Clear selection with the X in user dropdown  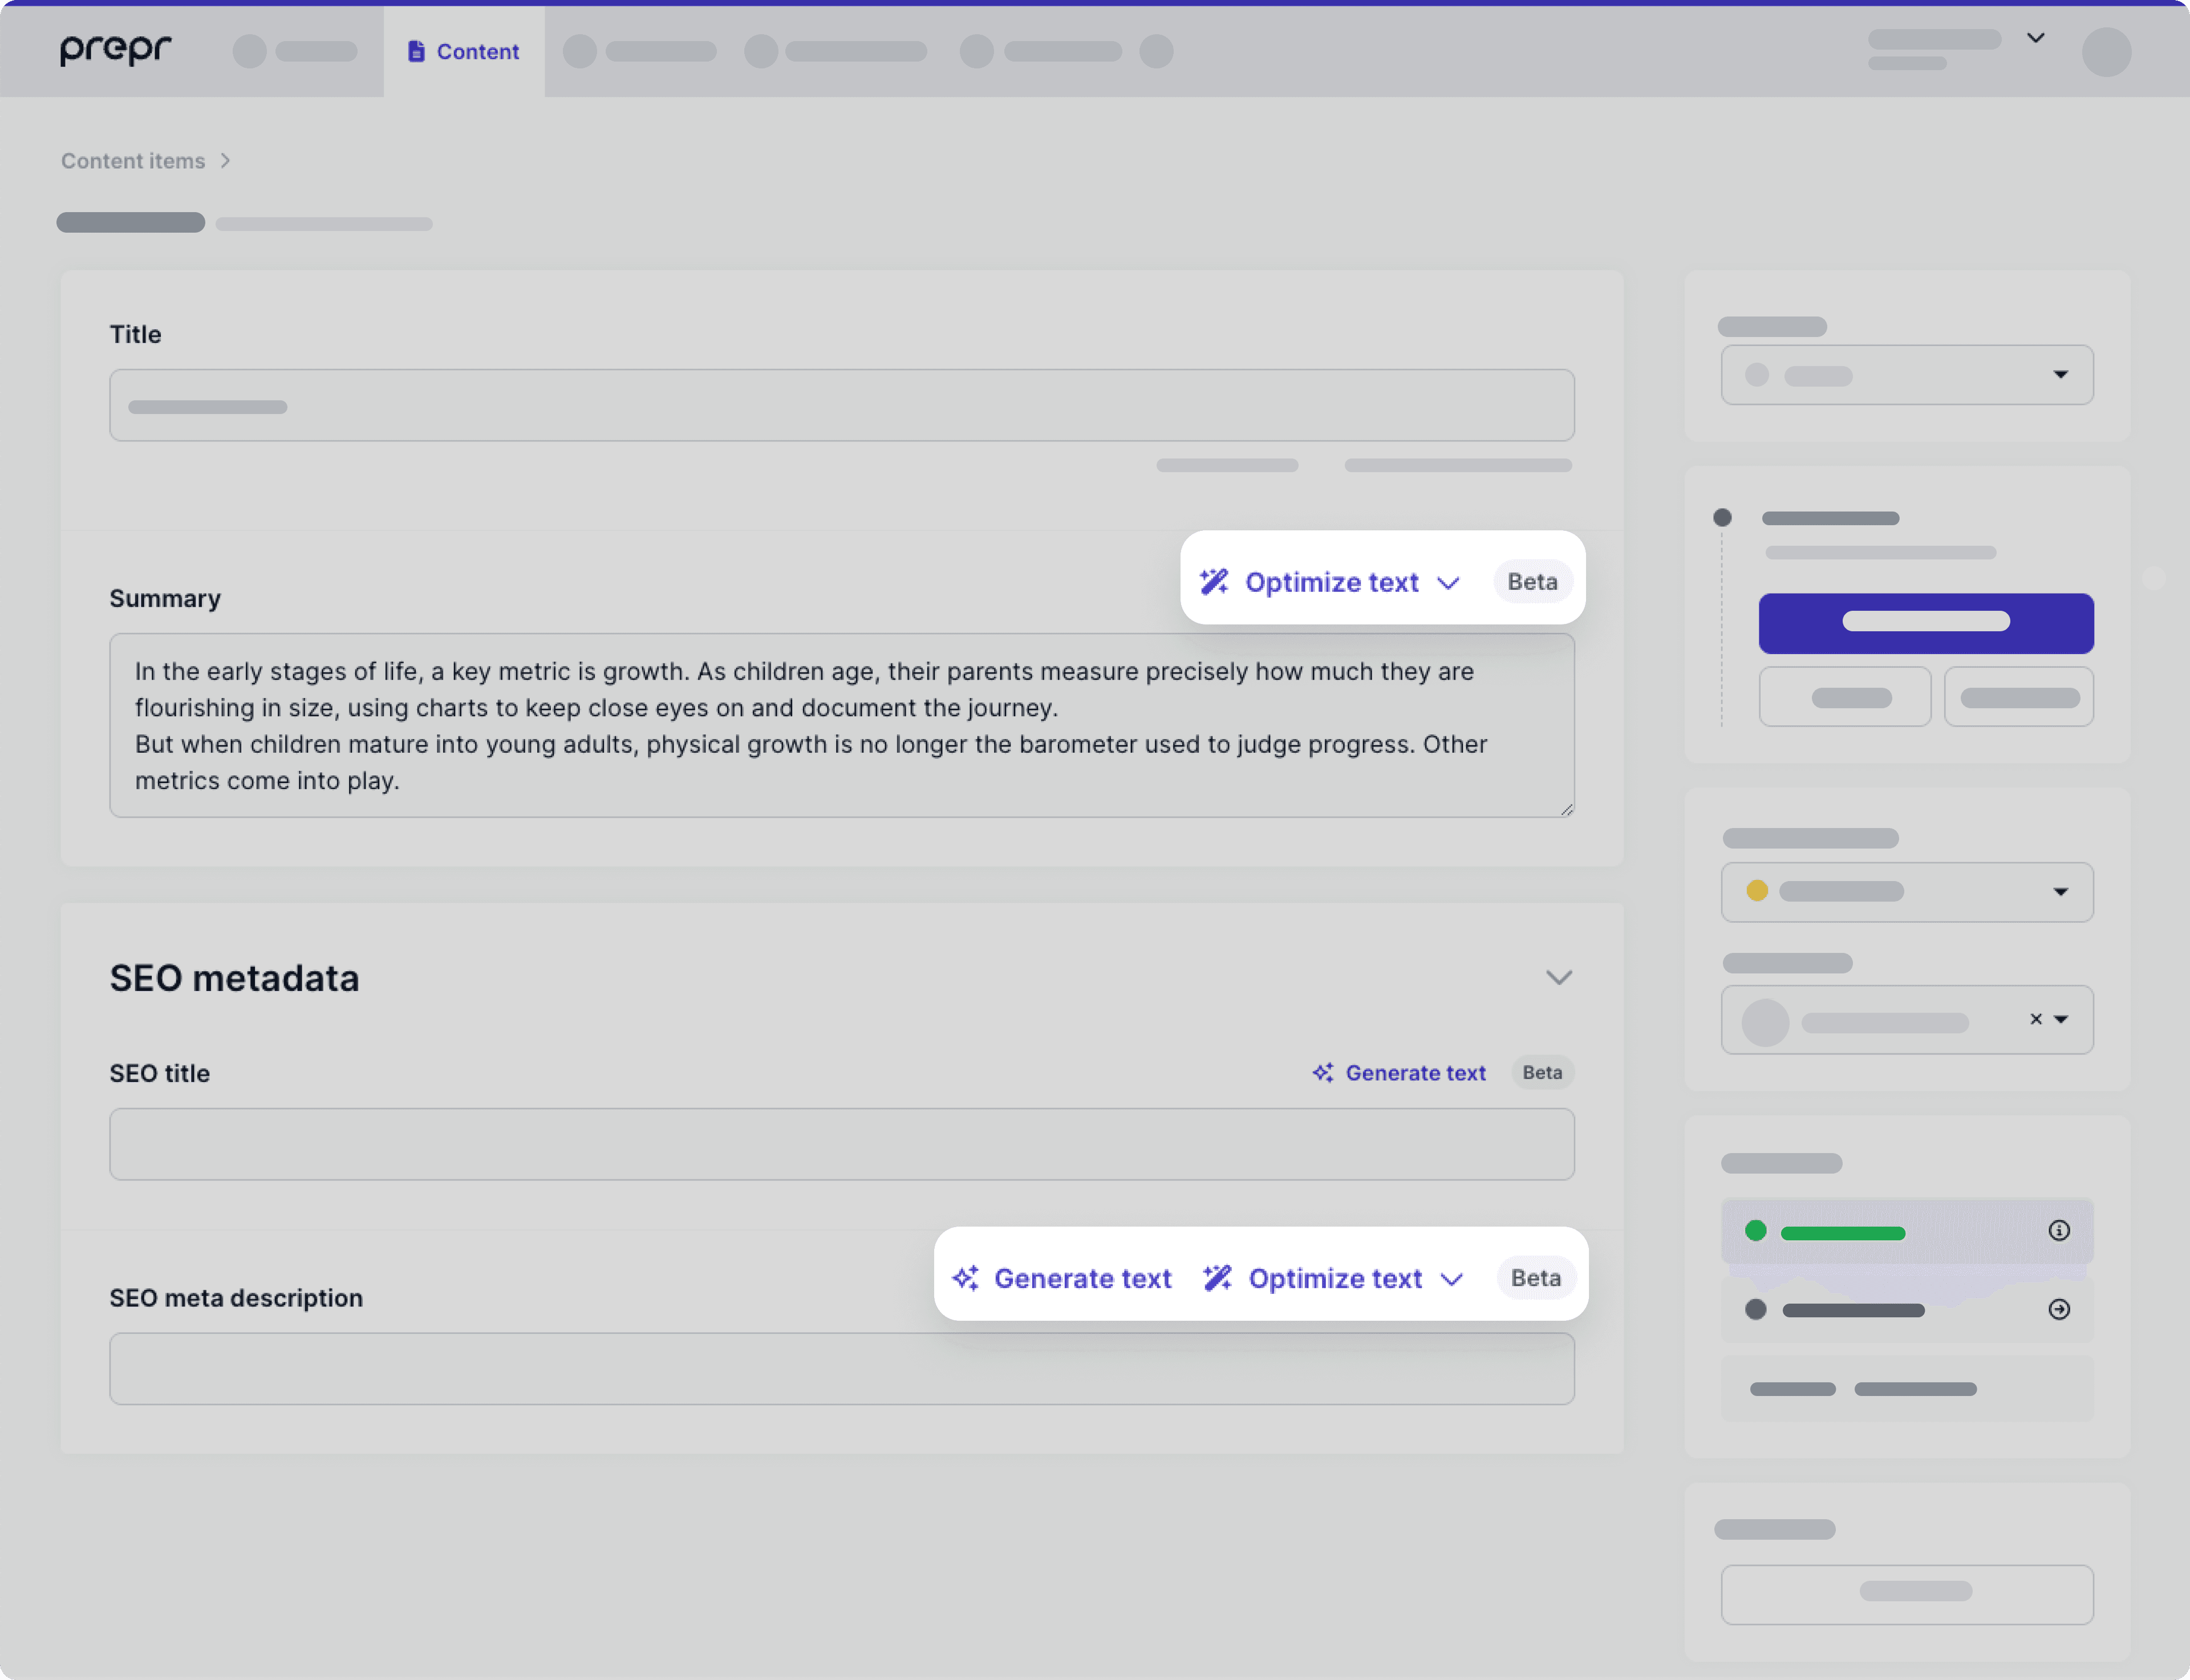tap(2035, 1019)
